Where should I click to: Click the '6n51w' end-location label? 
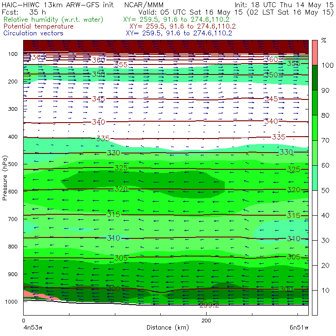(x=299, y=327)
